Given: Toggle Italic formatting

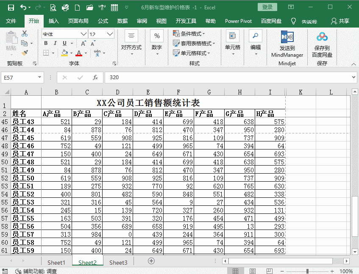Looking at the screenshot, I should [55, 43].
